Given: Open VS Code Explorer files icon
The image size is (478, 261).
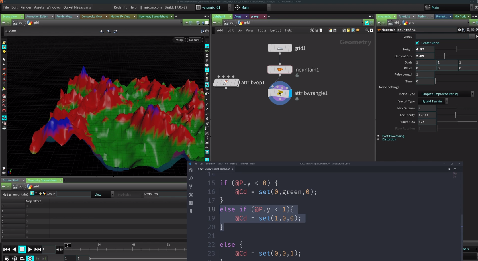Looking at the screenshot, I should 191,170.
